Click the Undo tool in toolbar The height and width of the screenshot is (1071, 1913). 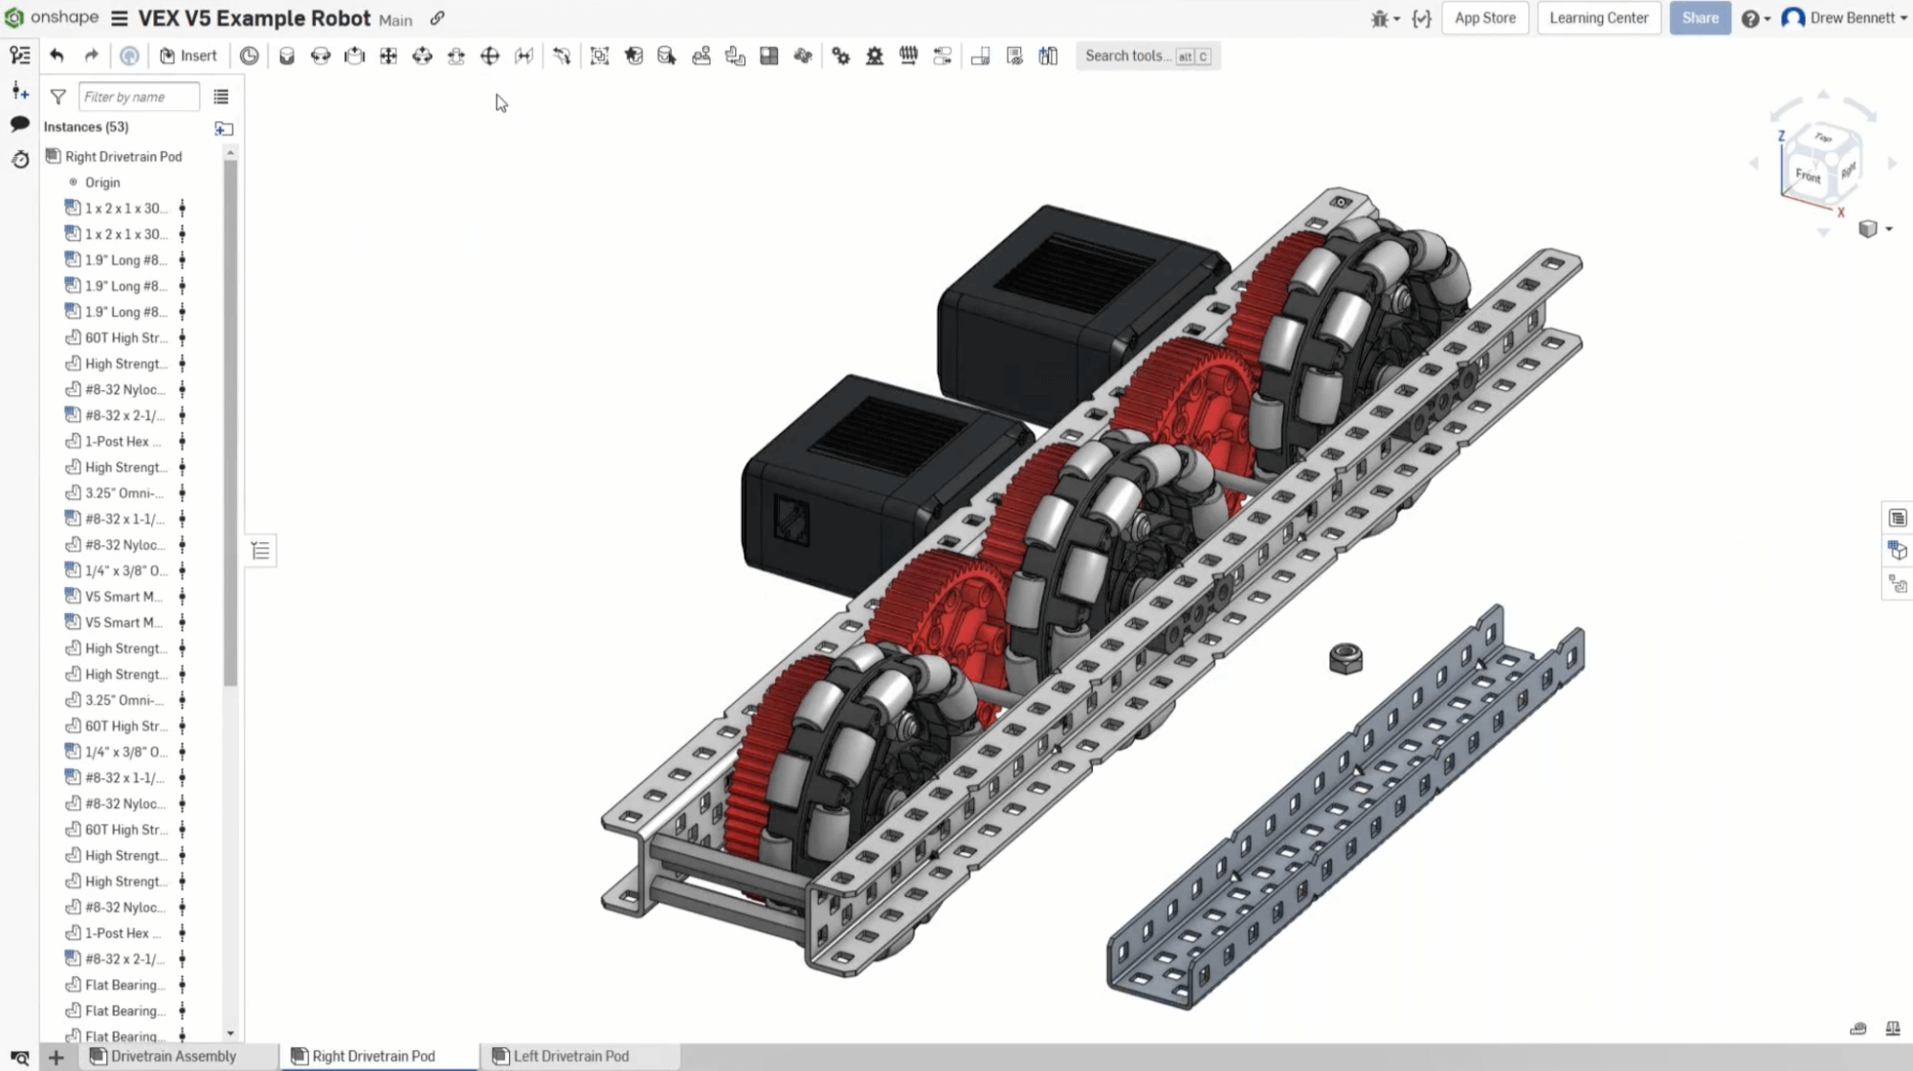tap(56, 55)
